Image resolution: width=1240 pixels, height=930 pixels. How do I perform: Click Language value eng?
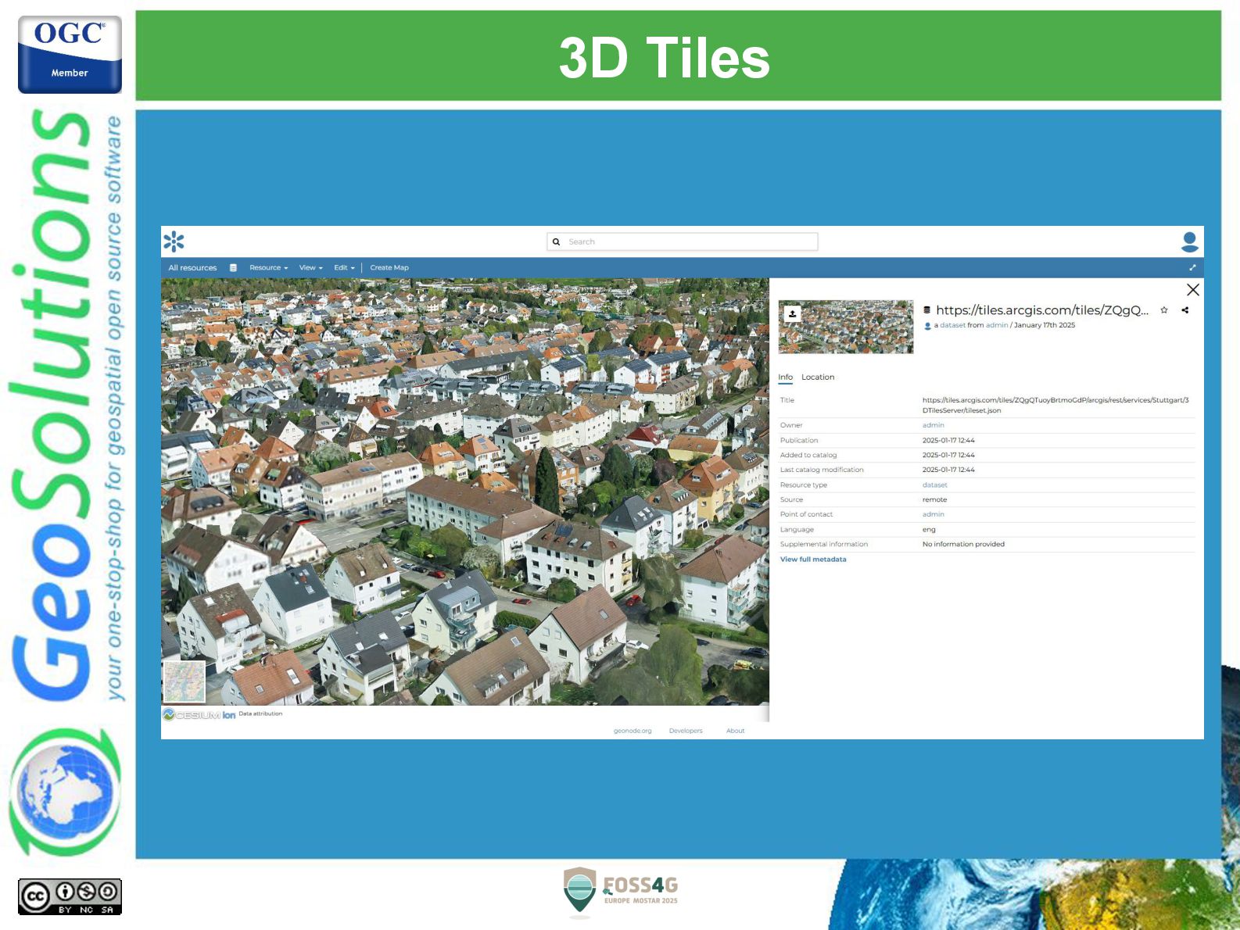pos(929,530)
